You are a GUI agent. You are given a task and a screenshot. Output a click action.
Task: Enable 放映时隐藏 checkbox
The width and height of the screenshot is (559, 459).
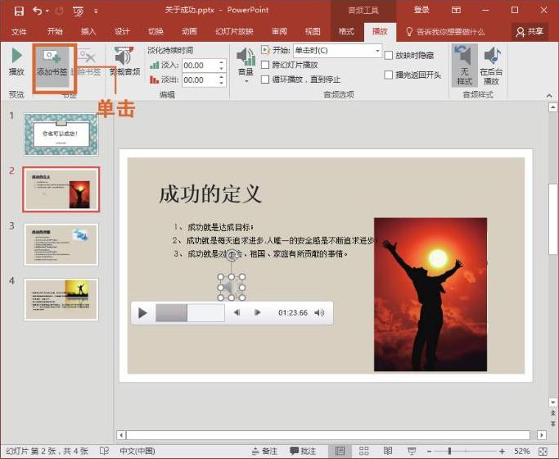389,55
